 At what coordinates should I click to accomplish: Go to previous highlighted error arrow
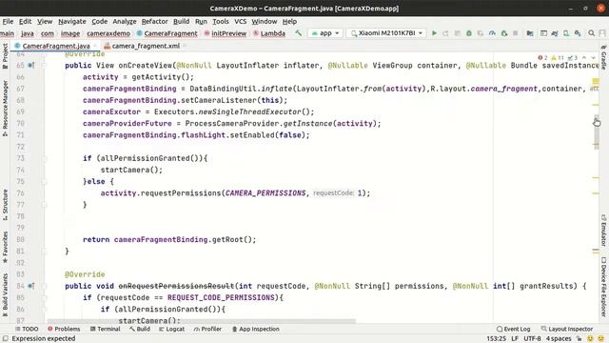[584, 57]
